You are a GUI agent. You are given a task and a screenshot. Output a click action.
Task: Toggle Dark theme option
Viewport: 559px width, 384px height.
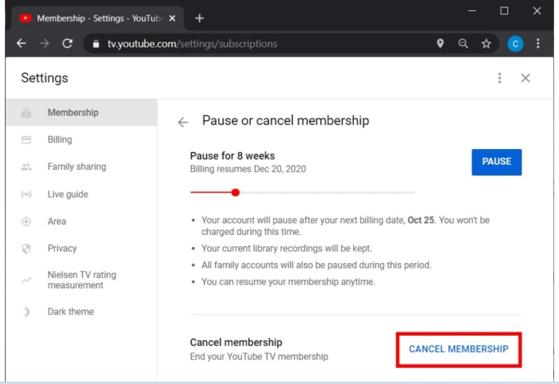82,311
